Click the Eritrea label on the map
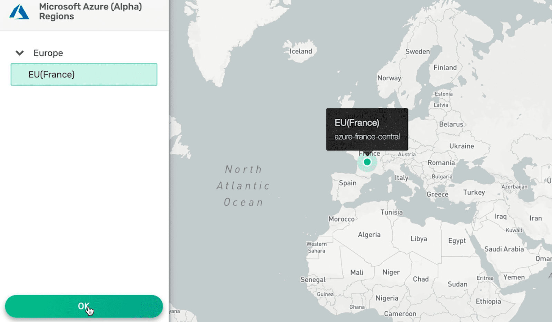552x322 pixels. coord(485,278)
